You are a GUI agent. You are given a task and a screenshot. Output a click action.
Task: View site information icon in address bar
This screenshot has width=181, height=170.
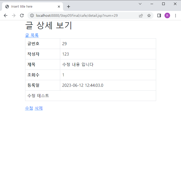[32, 15]
